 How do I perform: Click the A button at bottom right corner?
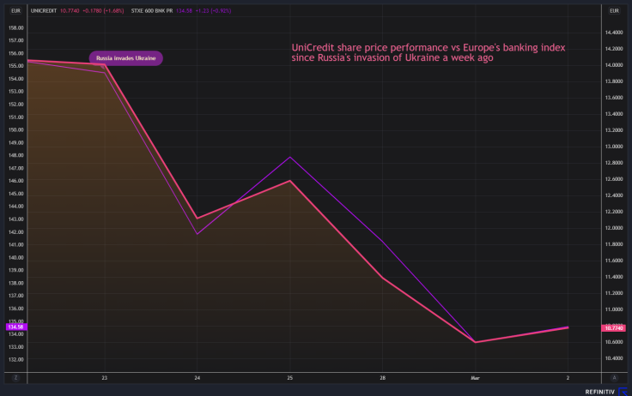coord(614,378)
